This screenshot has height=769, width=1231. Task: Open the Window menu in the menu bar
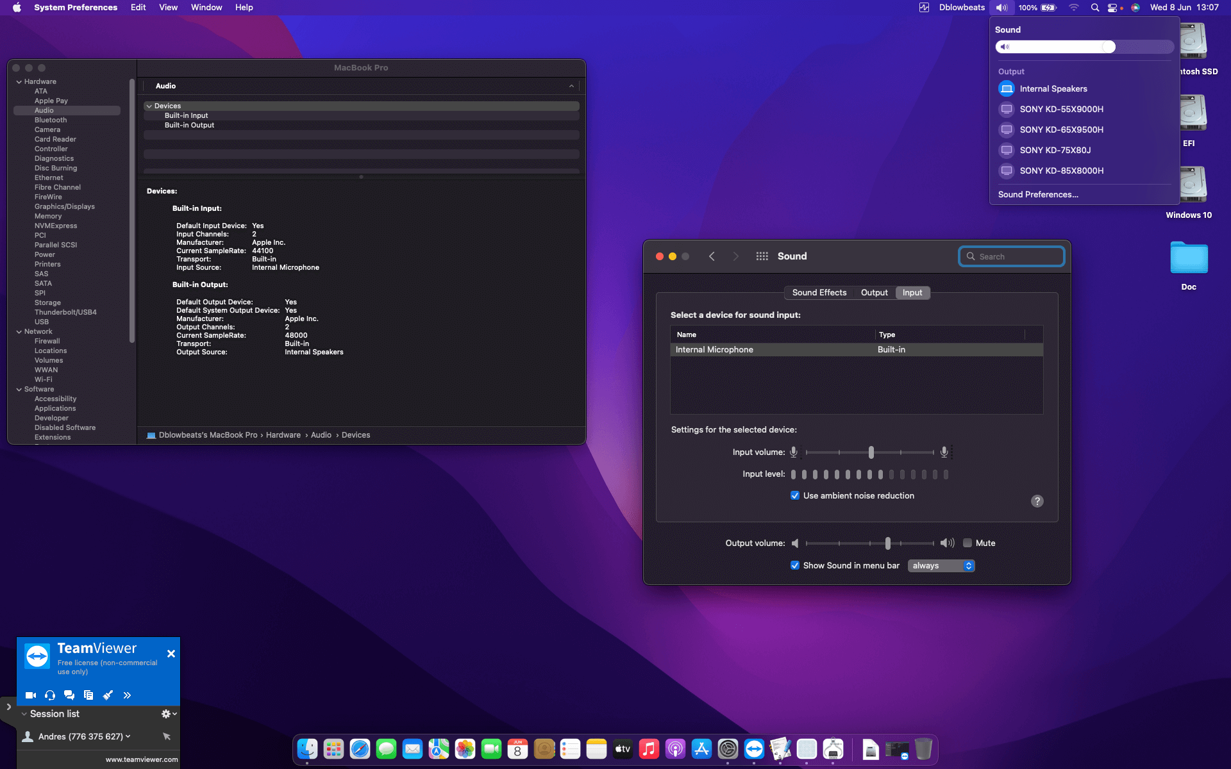pyautogui.click(x=206, y=7)
